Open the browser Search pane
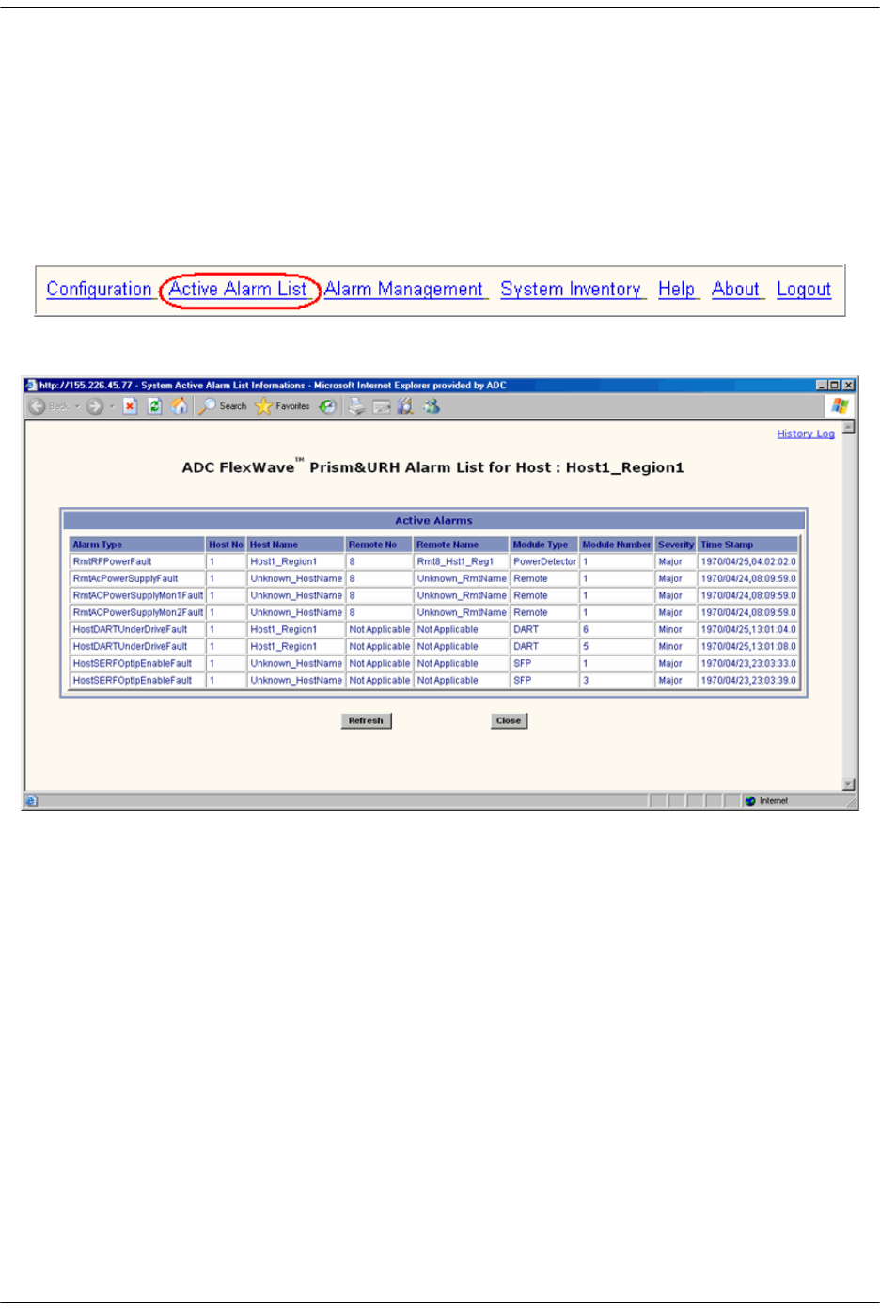Viewport: 880px width, 1310px height. click(x=222, y=406)
